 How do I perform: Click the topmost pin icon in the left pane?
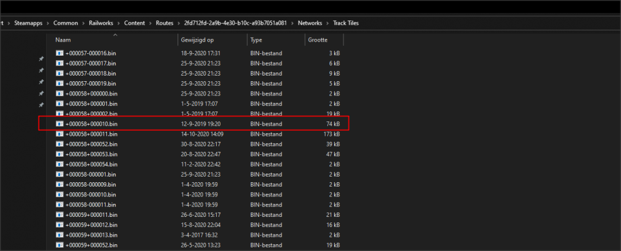41,59
